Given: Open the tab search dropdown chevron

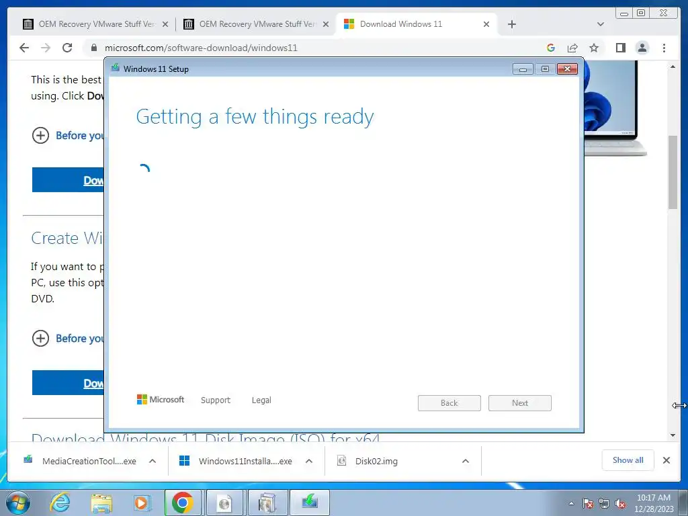Looking at the screenshot, I should coord(601,24).
